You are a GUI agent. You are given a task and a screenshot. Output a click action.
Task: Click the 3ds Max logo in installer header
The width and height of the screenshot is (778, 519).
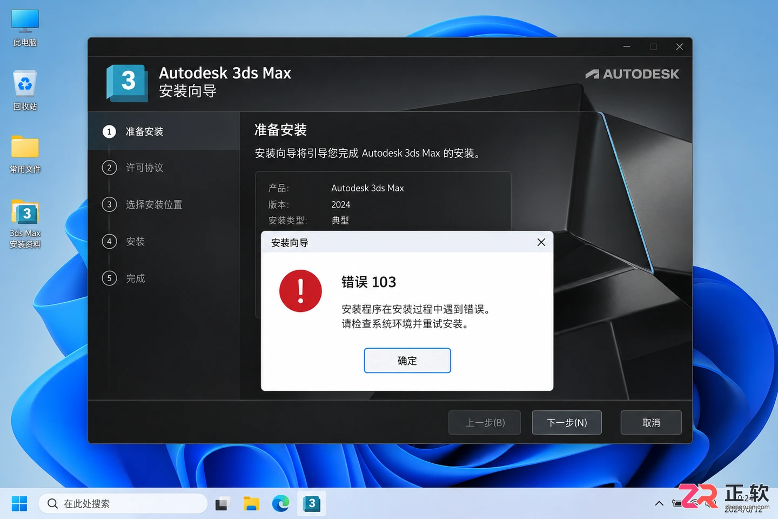[128, 83]
